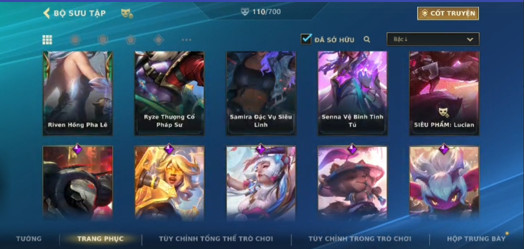This screenshot has width=524, height=249.
Task: Open the Bậc sort dropdown
Action: pos(433,39)
